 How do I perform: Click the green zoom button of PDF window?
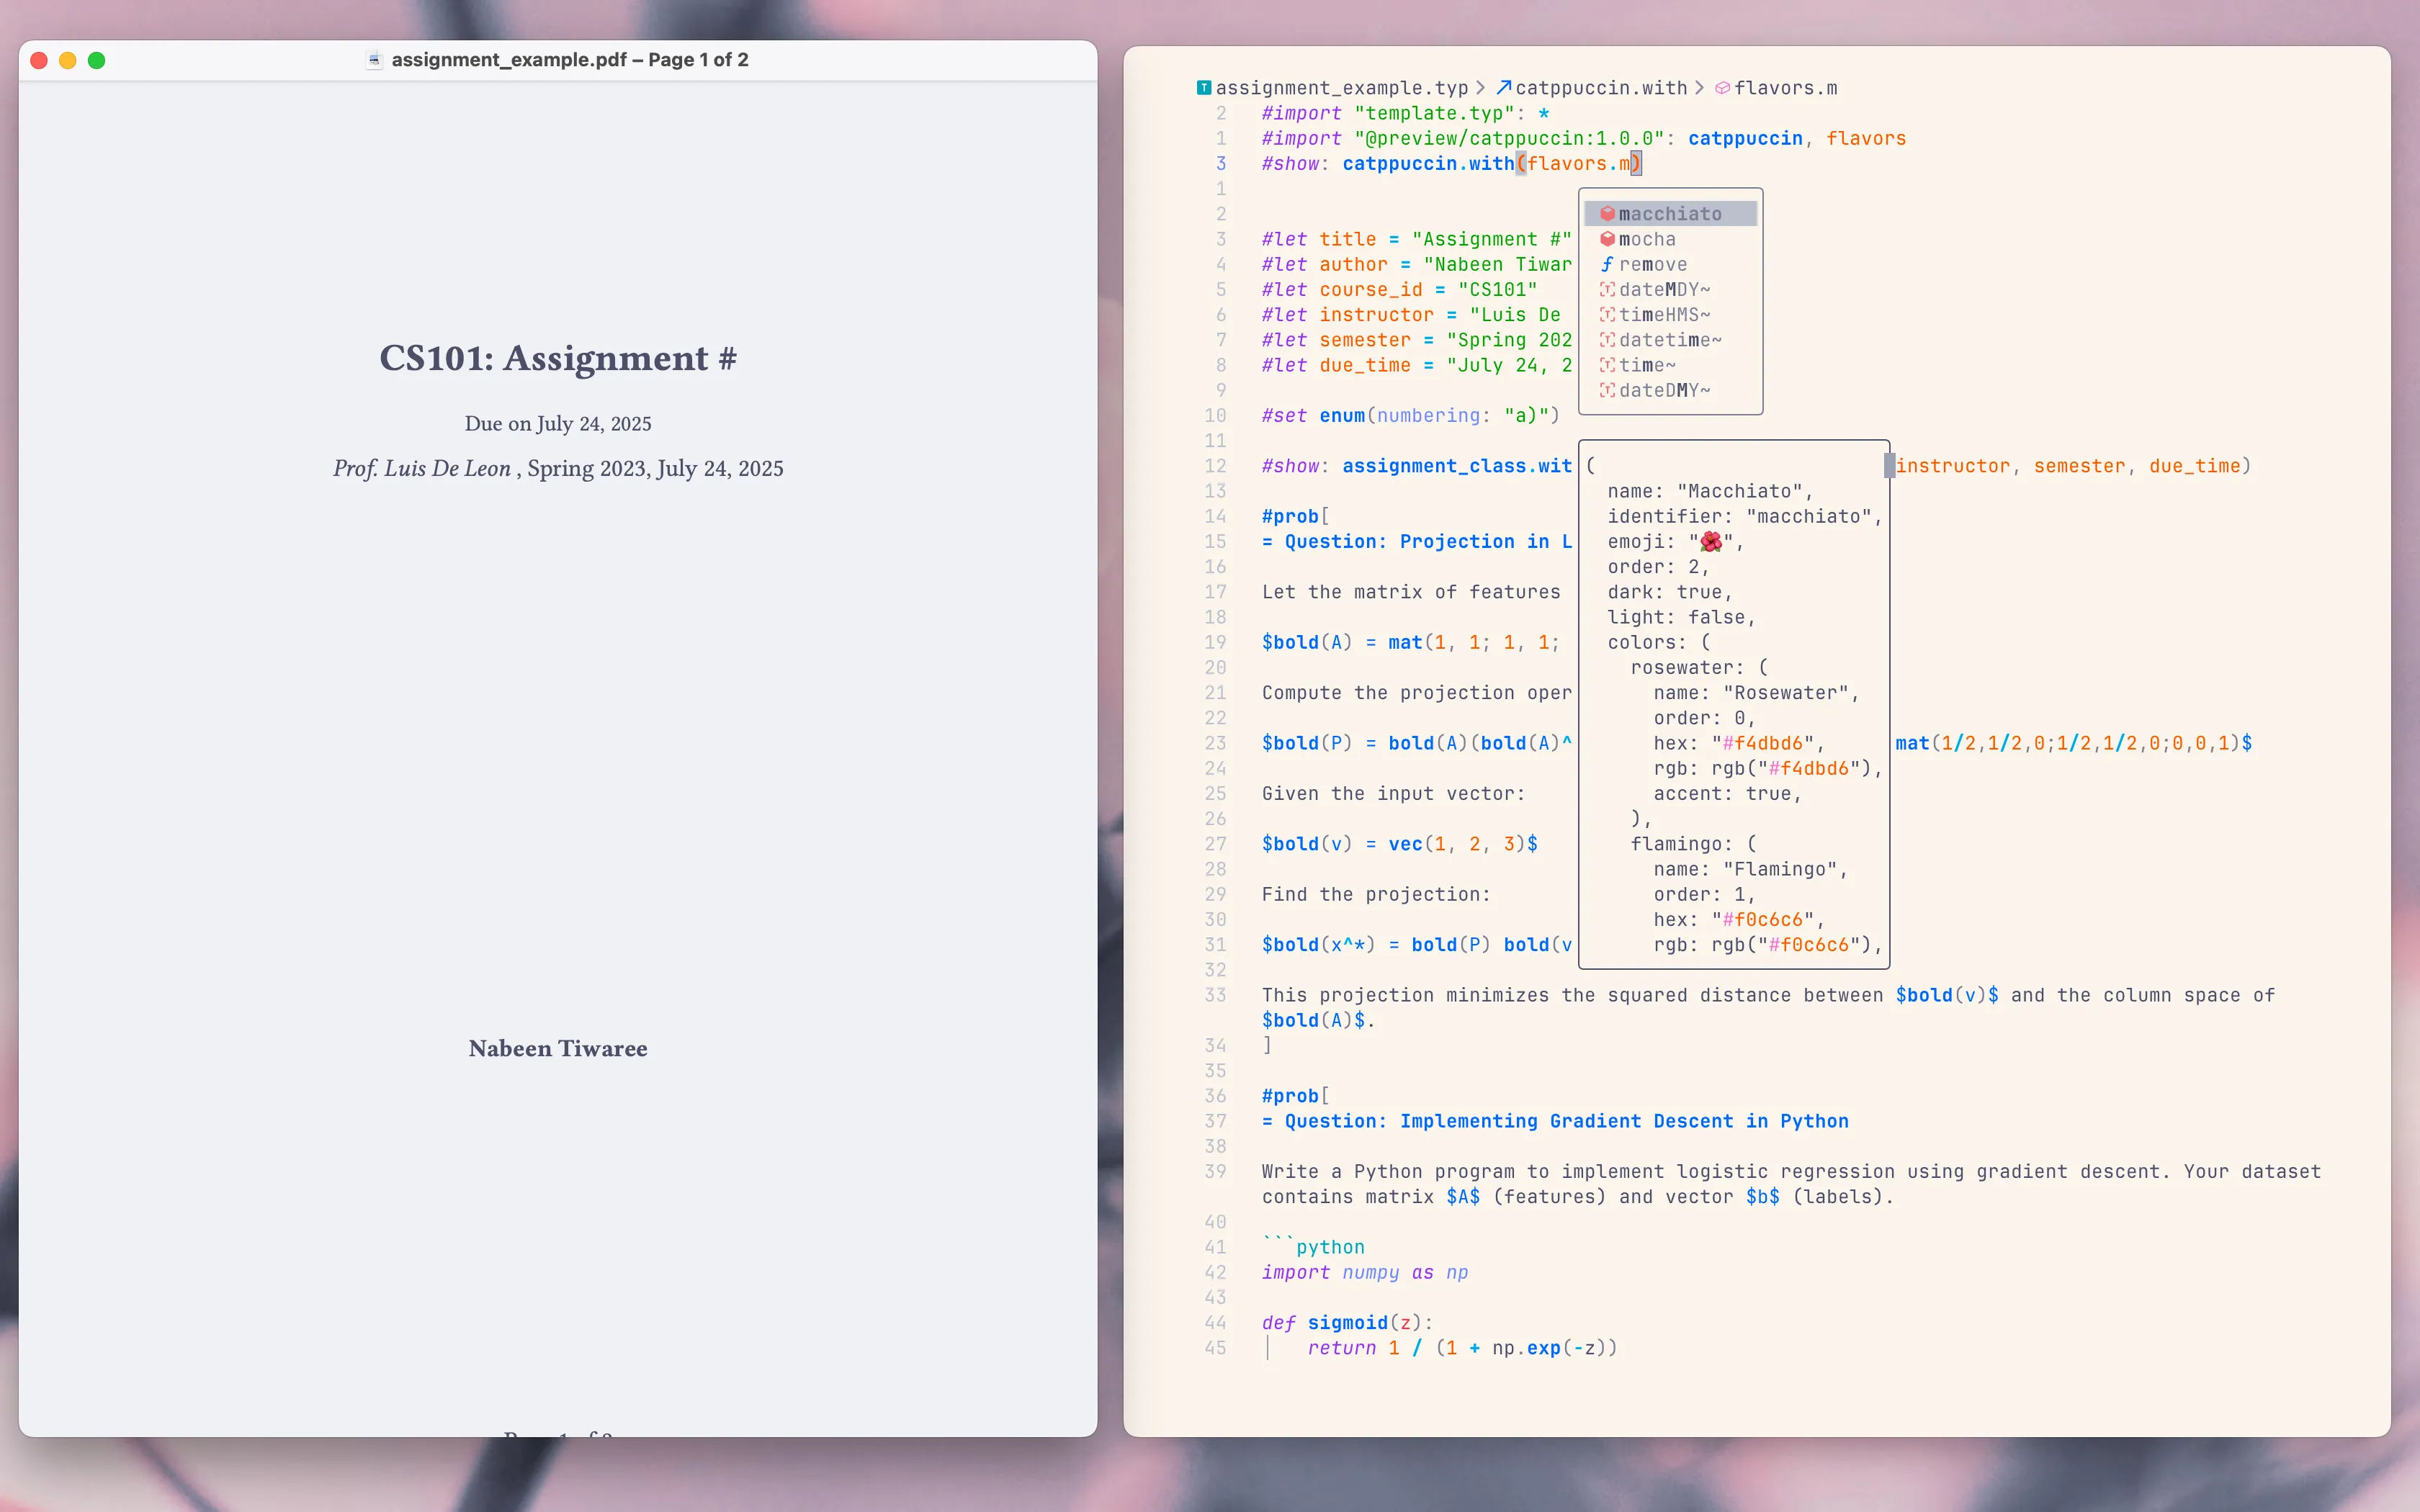pos(97,60)
